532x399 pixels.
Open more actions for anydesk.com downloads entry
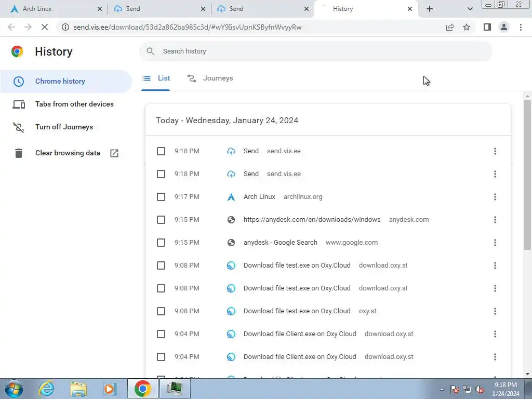[495, 220]
